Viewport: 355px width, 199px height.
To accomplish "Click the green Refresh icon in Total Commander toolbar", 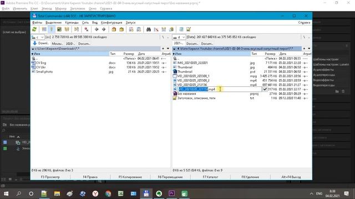I will click(34, 29).
